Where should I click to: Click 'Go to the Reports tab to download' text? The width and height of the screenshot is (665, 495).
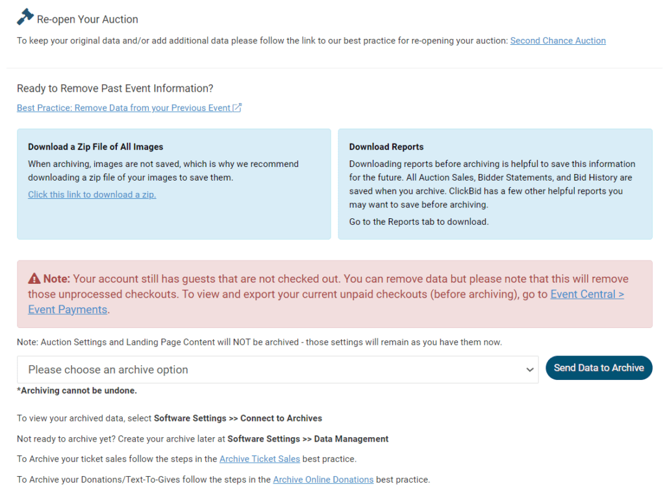[418, 222]
